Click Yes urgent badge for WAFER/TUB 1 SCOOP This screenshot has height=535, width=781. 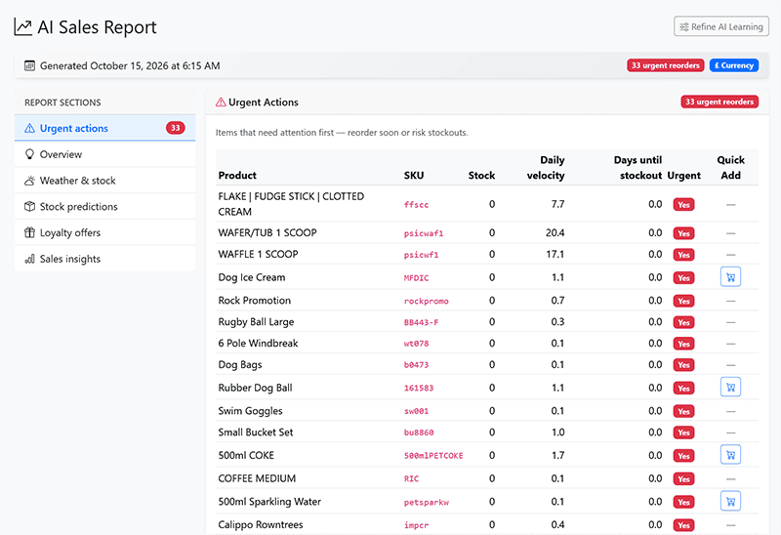point(684,233)
